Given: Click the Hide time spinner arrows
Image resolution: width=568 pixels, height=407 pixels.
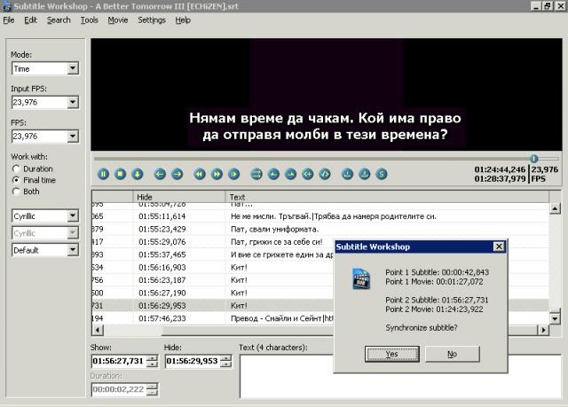Looking at the screenshot, I should (x=226, y=361).
